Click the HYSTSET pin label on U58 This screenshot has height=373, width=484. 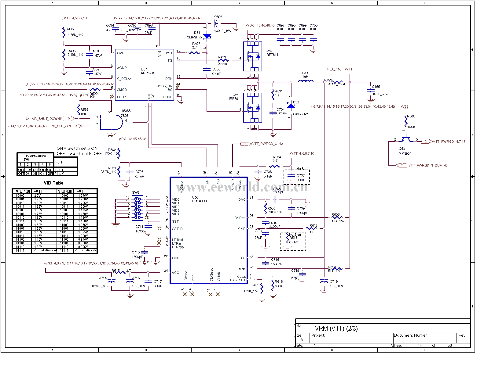(x=238, y=280)
